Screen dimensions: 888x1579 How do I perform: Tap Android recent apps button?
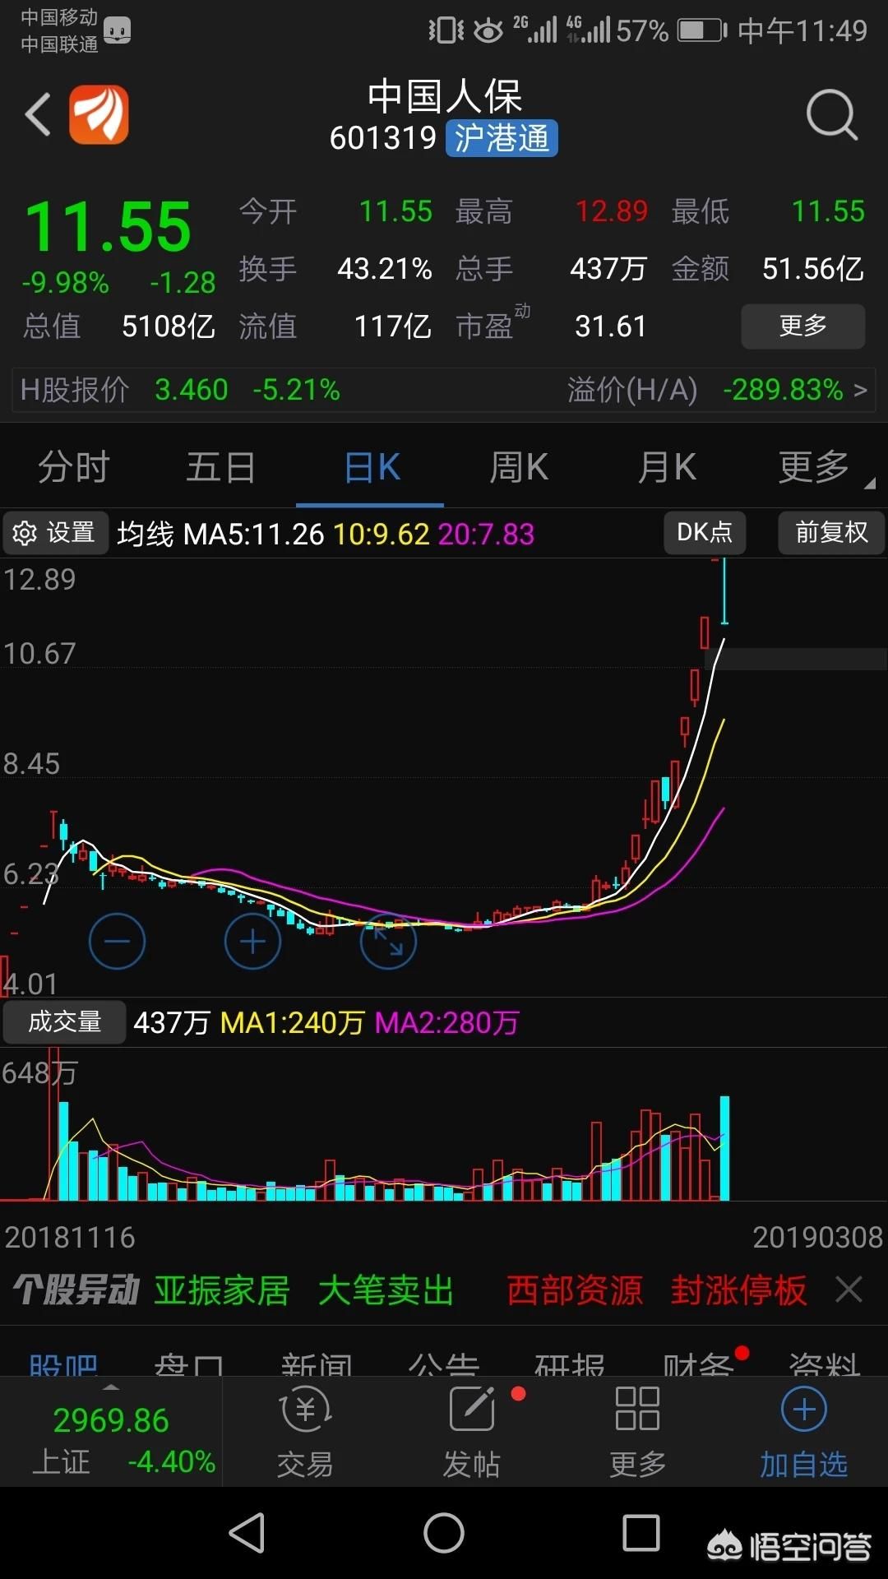point(641,1533)
